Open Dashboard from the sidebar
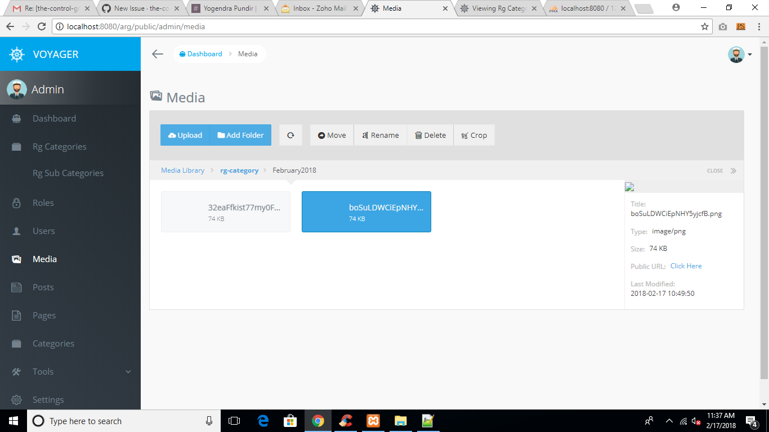 [x=55, y=118]
